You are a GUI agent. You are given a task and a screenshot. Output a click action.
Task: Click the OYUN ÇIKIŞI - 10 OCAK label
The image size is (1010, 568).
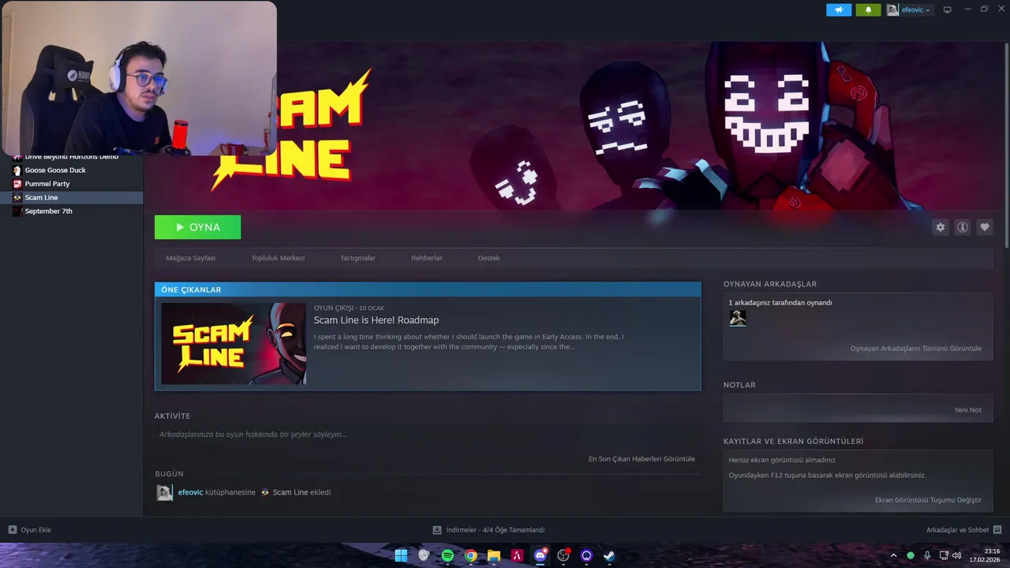(349, 308)
